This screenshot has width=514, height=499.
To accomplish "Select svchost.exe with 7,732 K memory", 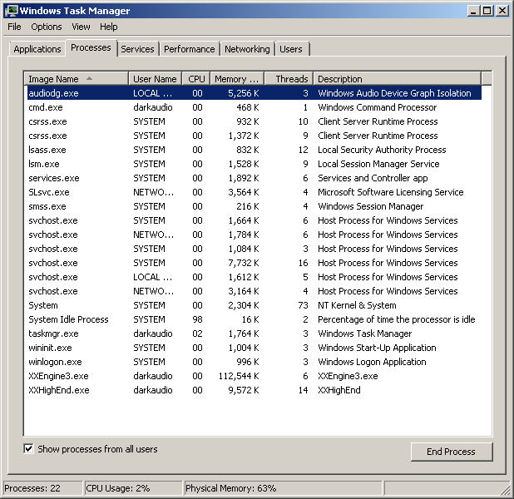I will pyautogui.click(x=253, y=263).
